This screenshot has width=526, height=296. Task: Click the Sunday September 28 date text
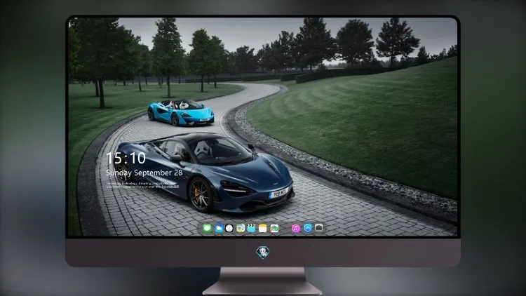point(144,173)
